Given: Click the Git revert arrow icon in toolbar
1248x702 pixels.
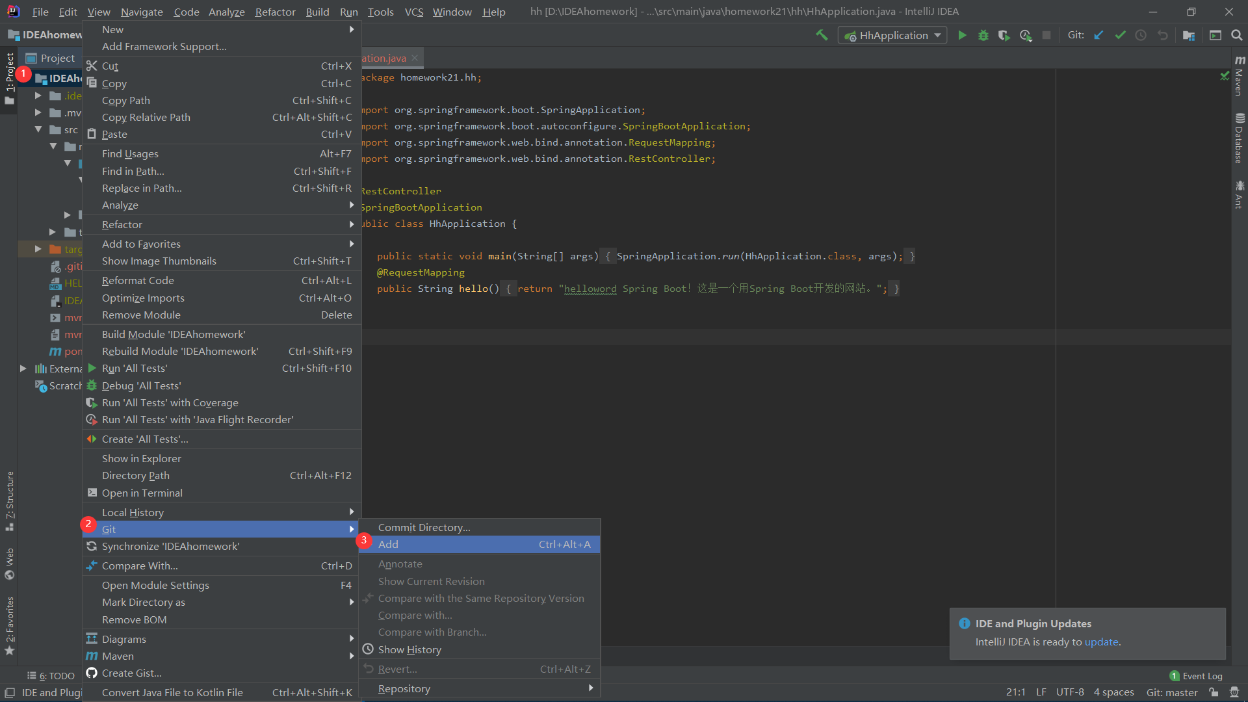Looking at the screenshot, I should click(x=1163, y=35).
